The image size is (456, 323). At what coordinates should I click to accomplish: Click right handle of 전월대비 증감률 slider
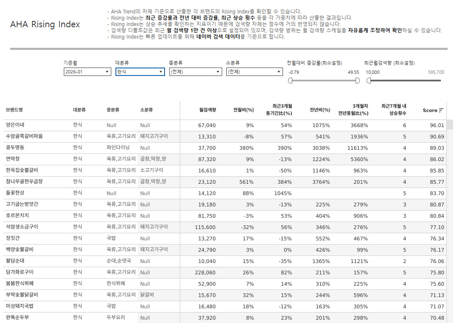click(x=357, y=81)
